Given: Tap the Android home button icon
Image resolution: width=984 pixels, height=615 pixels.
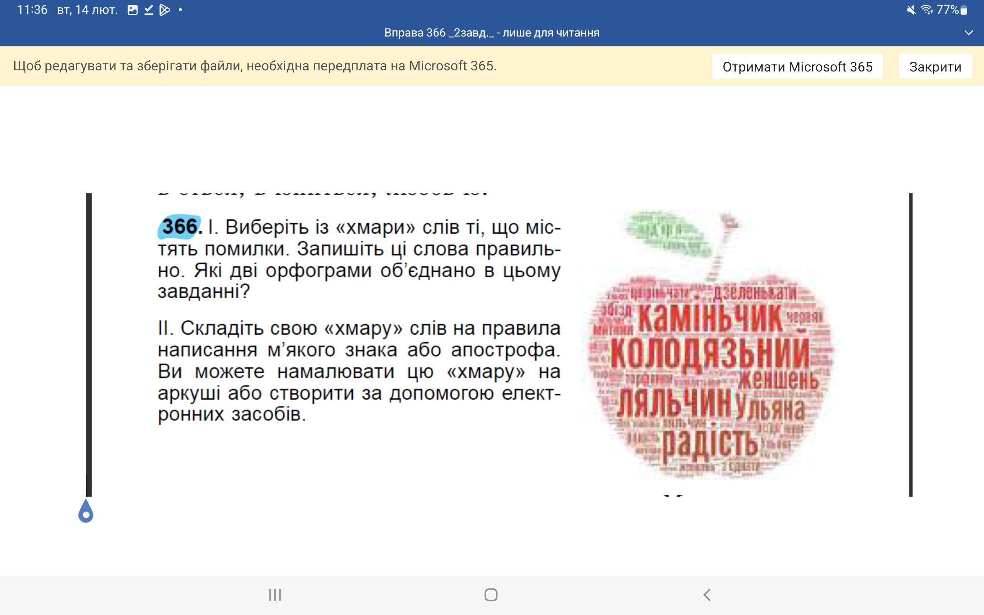Looking at the screenshot, I should click(x=491, y=595).
